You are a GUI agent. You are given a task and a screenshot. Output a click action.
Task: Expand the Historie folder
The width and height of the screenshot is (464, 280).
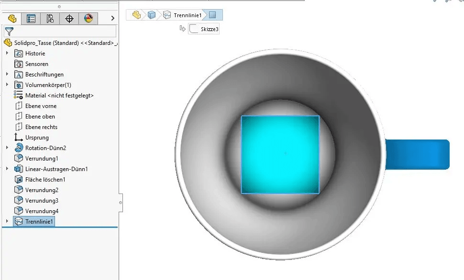7,54
